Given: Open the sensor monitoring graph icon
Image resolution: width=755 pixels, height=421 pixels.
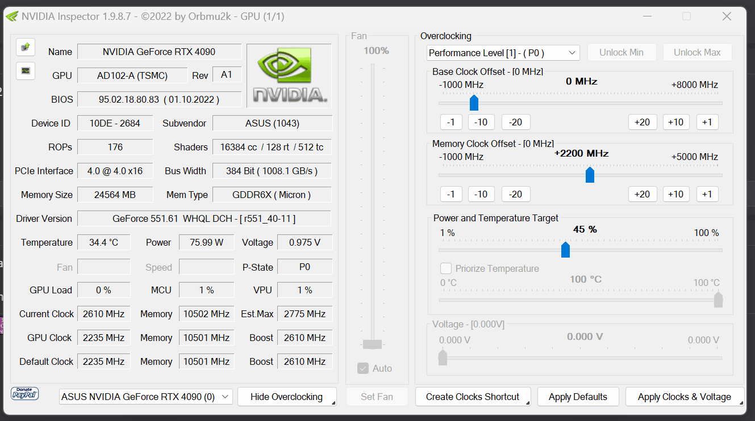Looking at the screenshot, I should (26, 71).
